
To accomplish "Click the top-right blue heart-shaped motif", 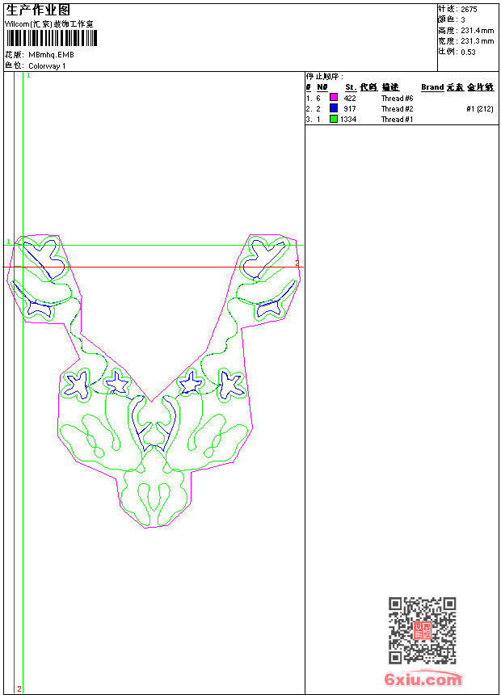I will (267, 255).
